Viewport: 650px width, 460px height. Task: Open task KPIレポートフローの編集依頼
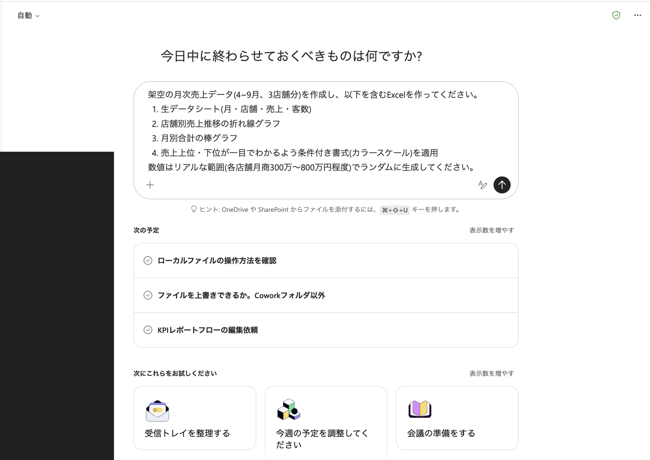pos(326,330)
